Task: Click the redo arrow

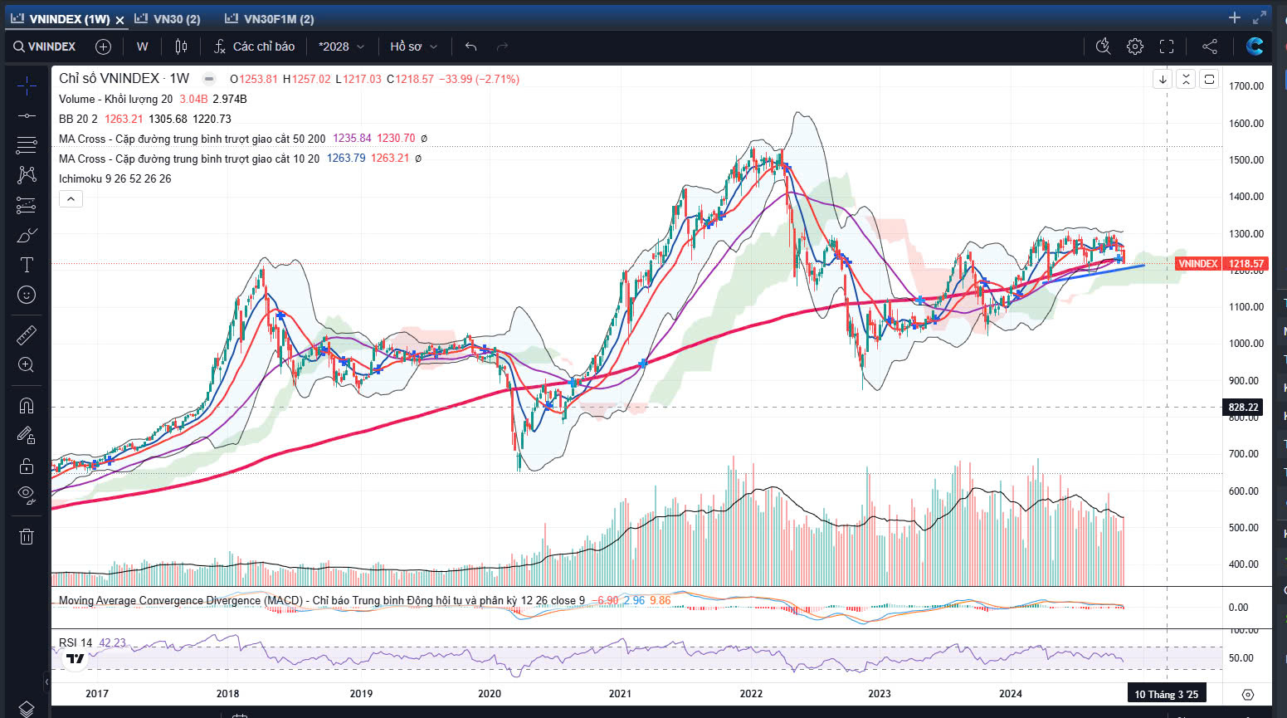Action: click(502, 46)
